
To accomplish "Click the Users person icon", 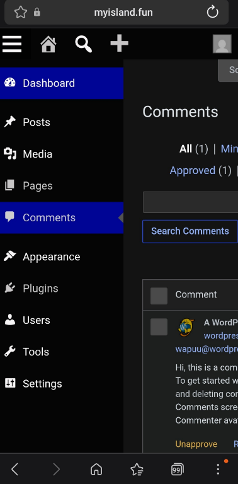I will click(10, 320).
